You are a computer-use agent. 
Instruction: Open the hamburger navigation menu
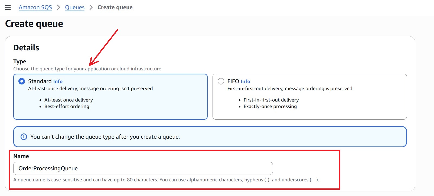(x=8, y=7)
